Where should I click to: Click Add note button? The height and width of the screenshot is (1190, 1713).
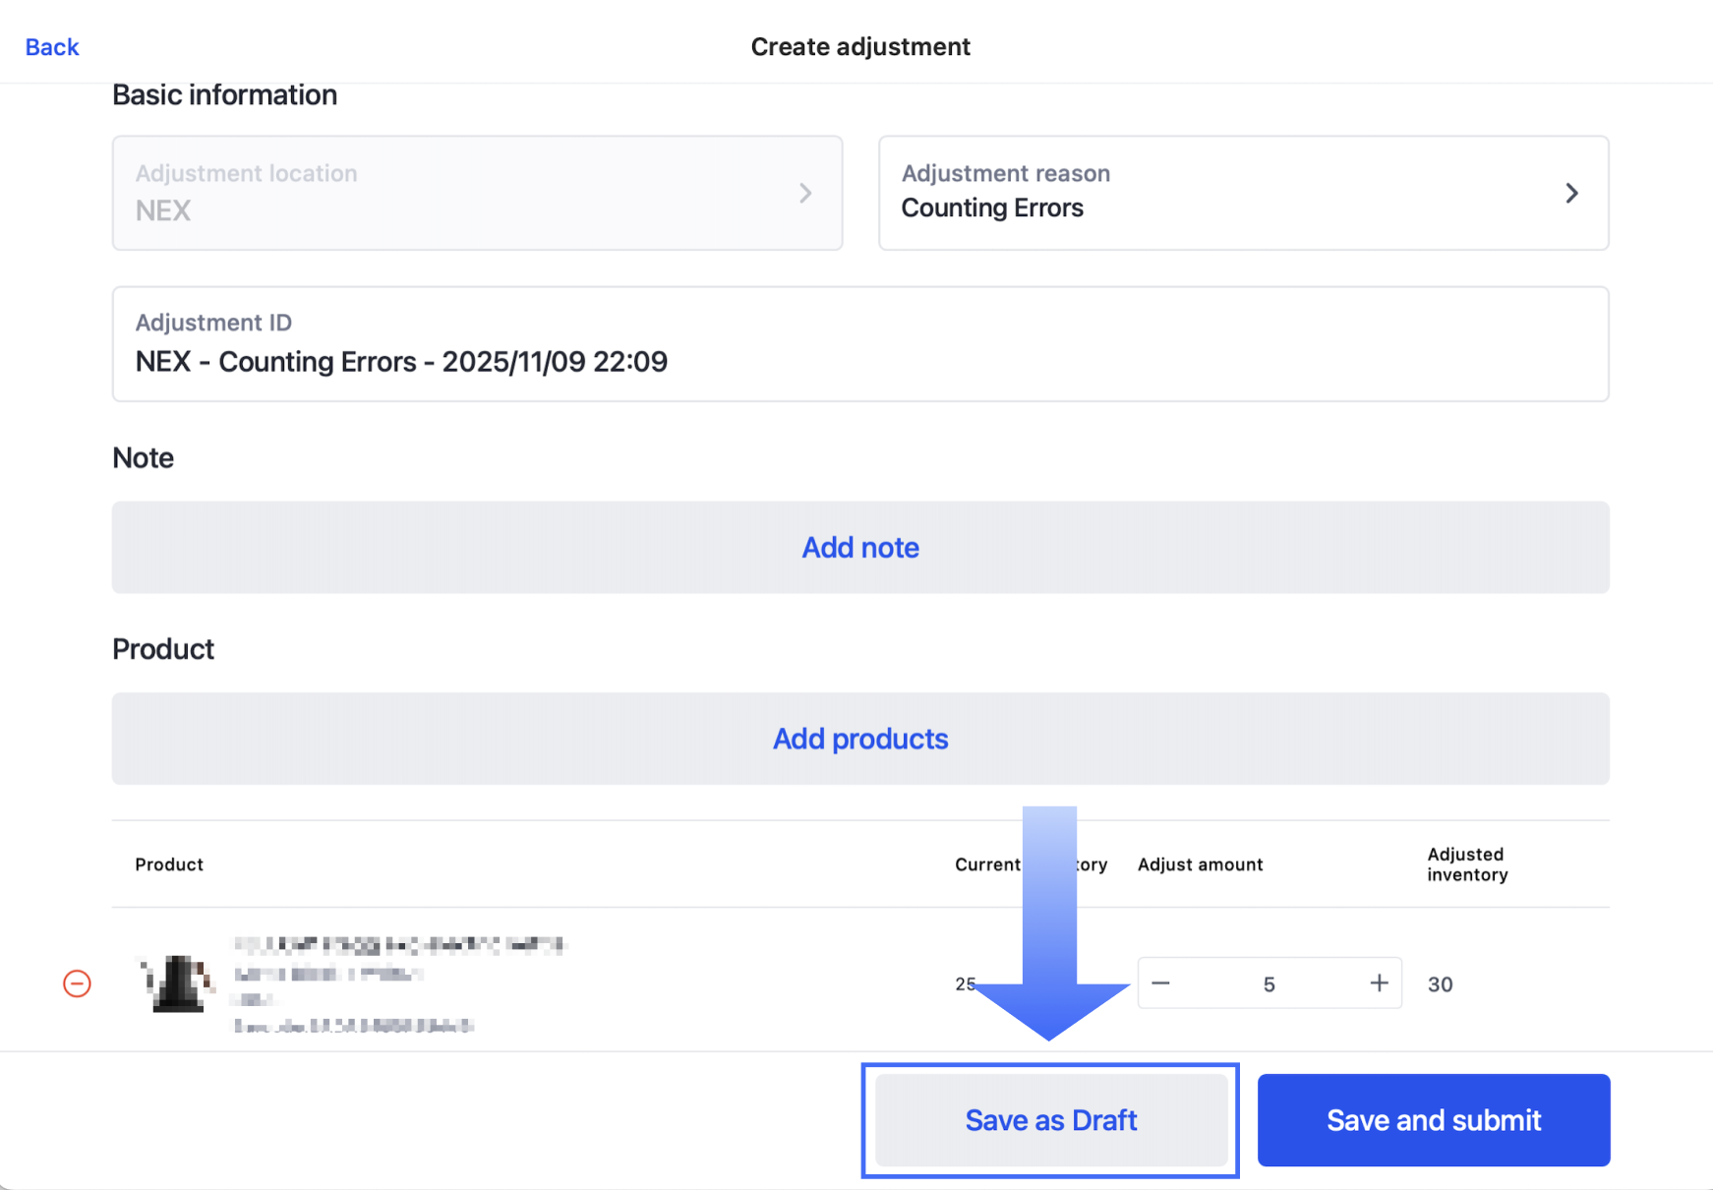[860, 548]
